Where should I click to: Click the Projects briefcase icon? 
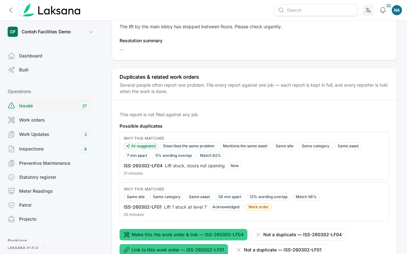pos(11,219)
